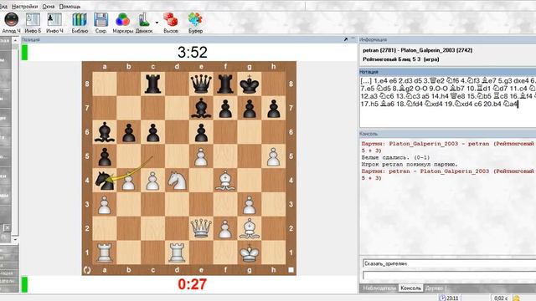Expand the dropdown arrow beside the engine icon

157,23
